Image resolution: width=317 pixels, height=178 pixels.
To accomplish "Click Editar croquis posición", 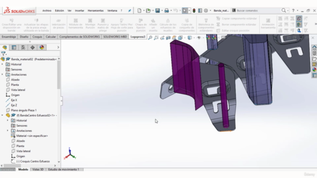I will 233,31.
